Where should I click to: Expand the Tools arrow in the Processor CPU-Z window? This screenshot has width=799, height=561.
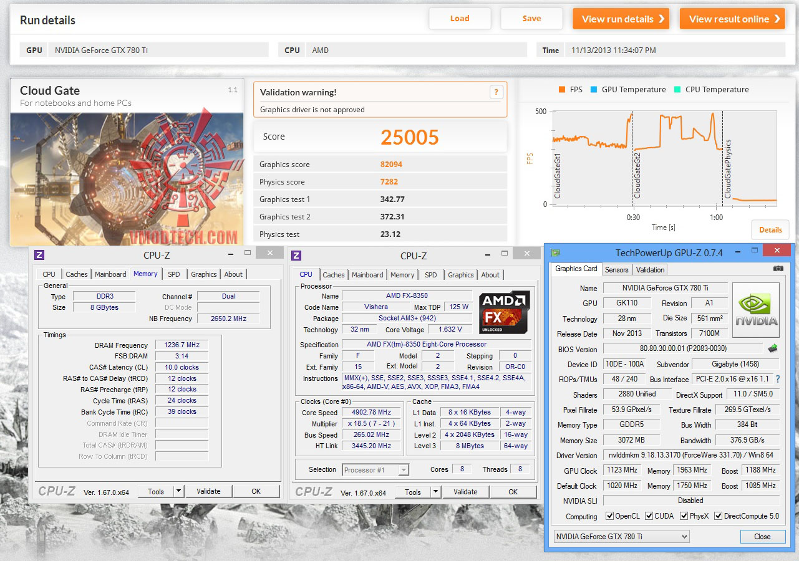click(435, 492)
